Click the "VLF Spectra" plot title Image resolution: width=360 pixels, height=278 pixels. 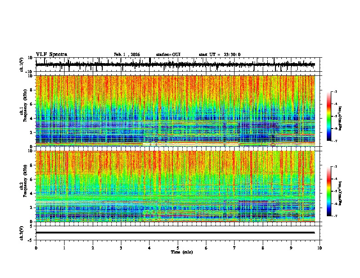51,55
